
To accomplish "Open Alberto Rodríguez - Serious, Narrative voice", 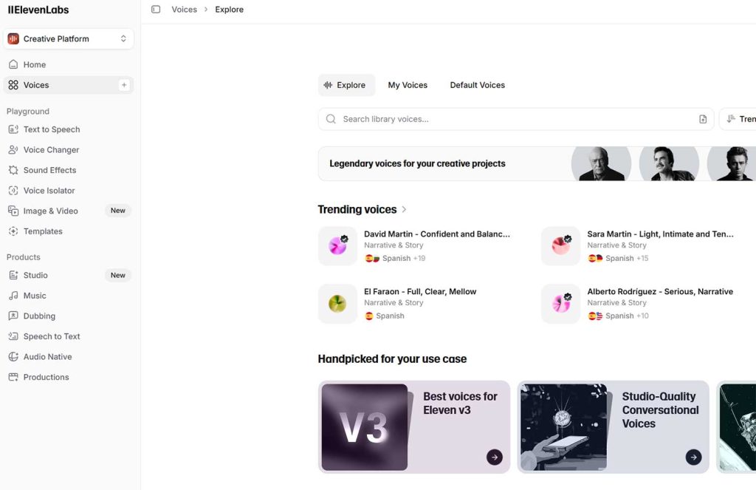I will click(660, 292).
